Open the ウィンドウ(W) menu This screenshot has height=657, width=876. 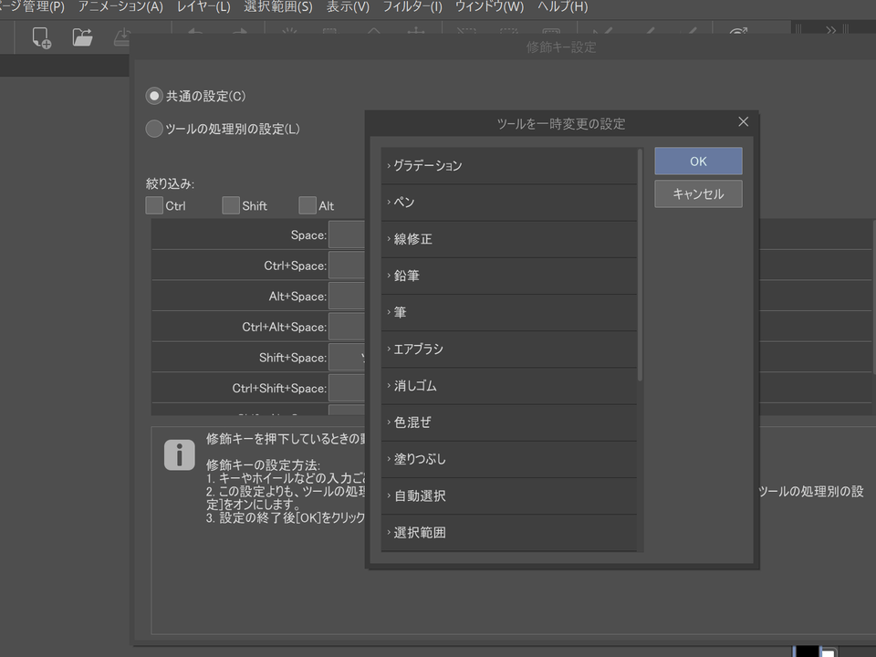(x=489, y=6)
